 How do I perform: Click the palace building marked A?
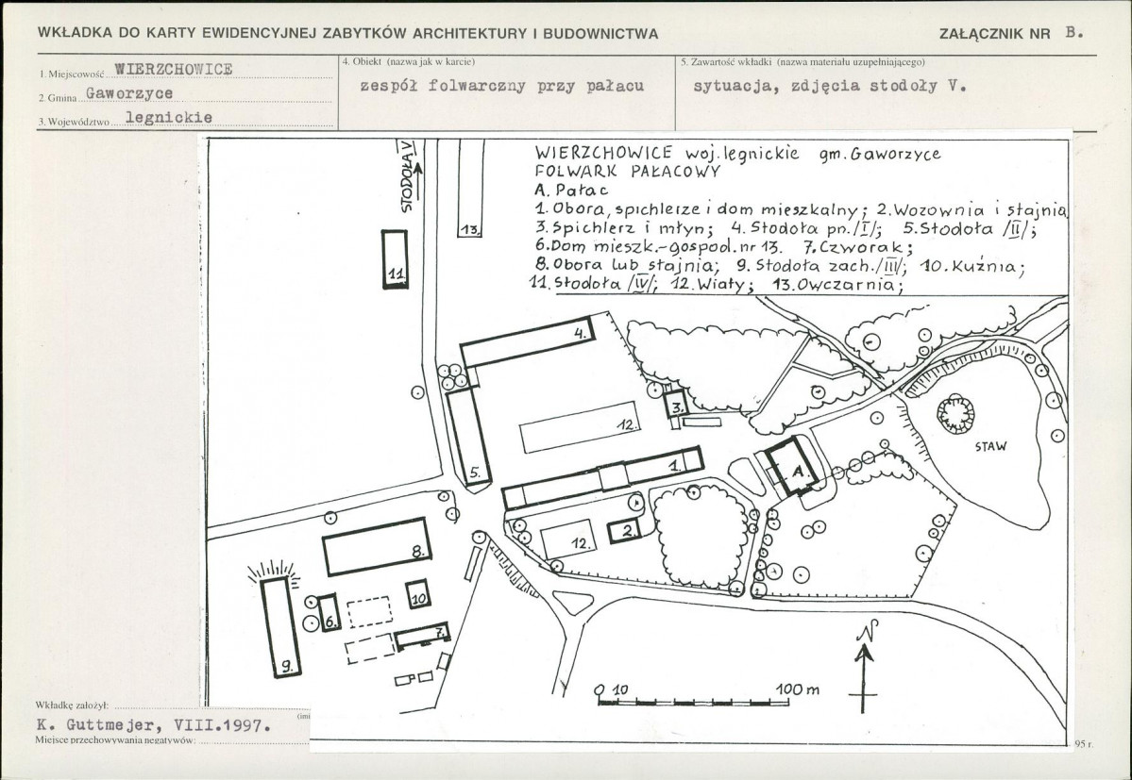[793, 467]
